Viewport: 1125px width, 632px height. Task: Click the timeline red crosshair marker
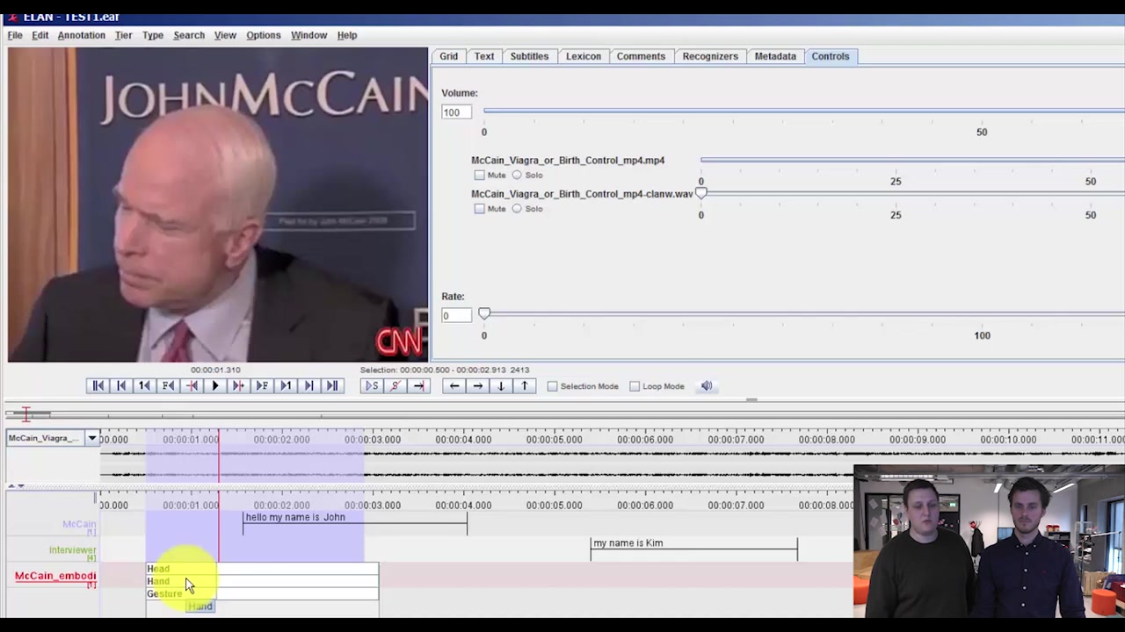pos(219,496)
